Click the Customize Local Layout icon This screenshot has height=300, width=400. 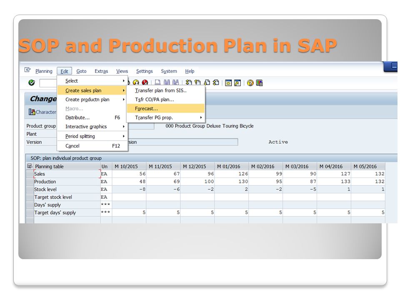point(259,83)
